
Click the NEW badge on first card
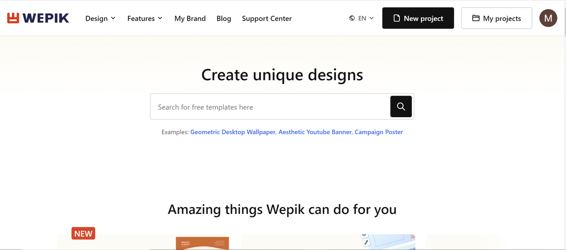tap(83, 234)
